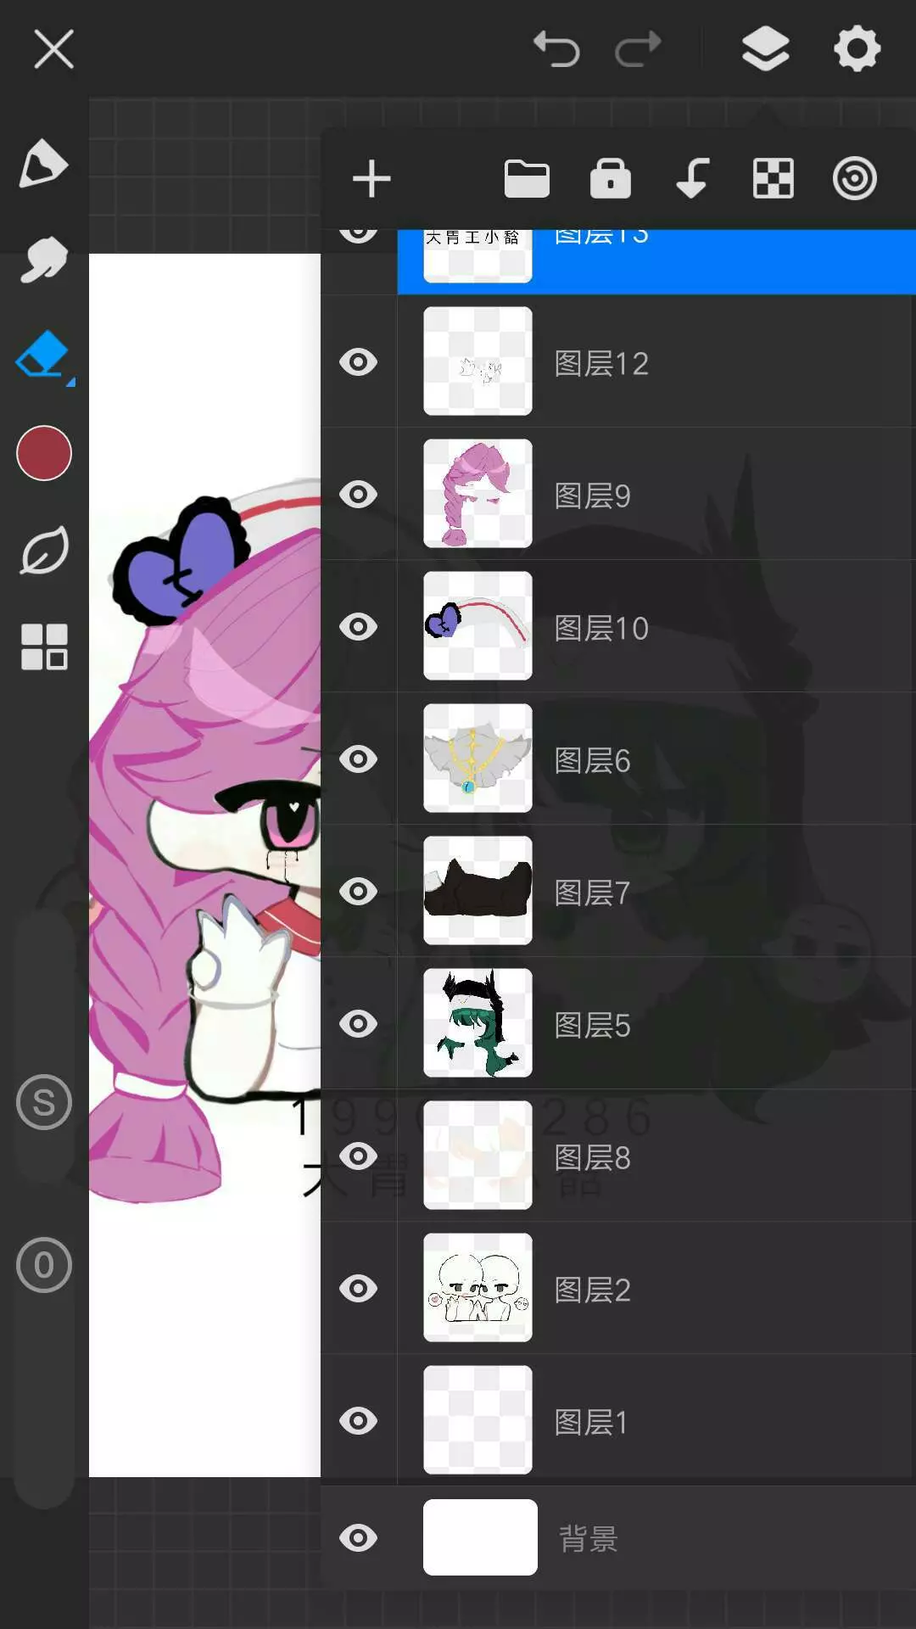Merge layer down with arrow icon
Image resolution: width=916 pixels, height=1629 pixels.
[x=693, y=178]
